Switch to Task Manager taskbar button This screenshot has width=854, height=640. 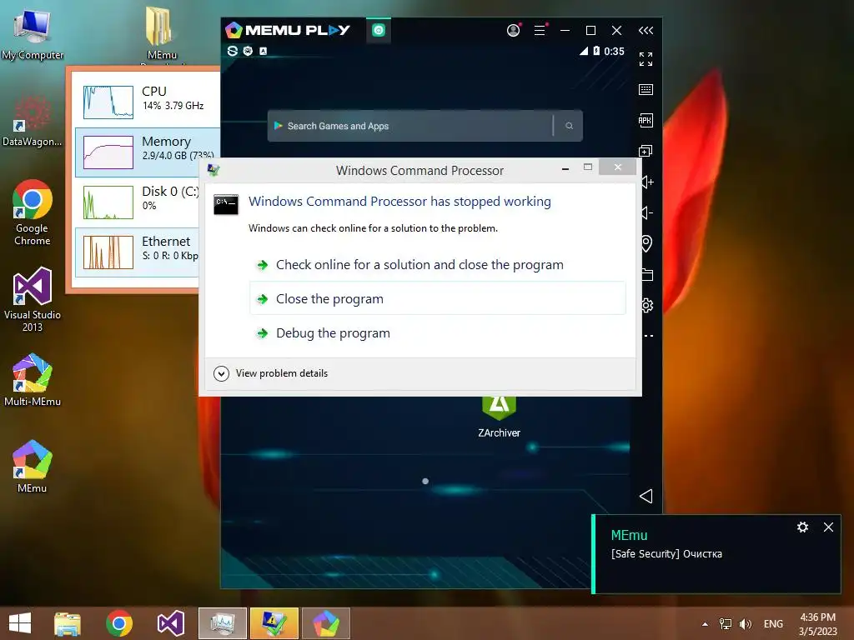(x=222, y=623)
